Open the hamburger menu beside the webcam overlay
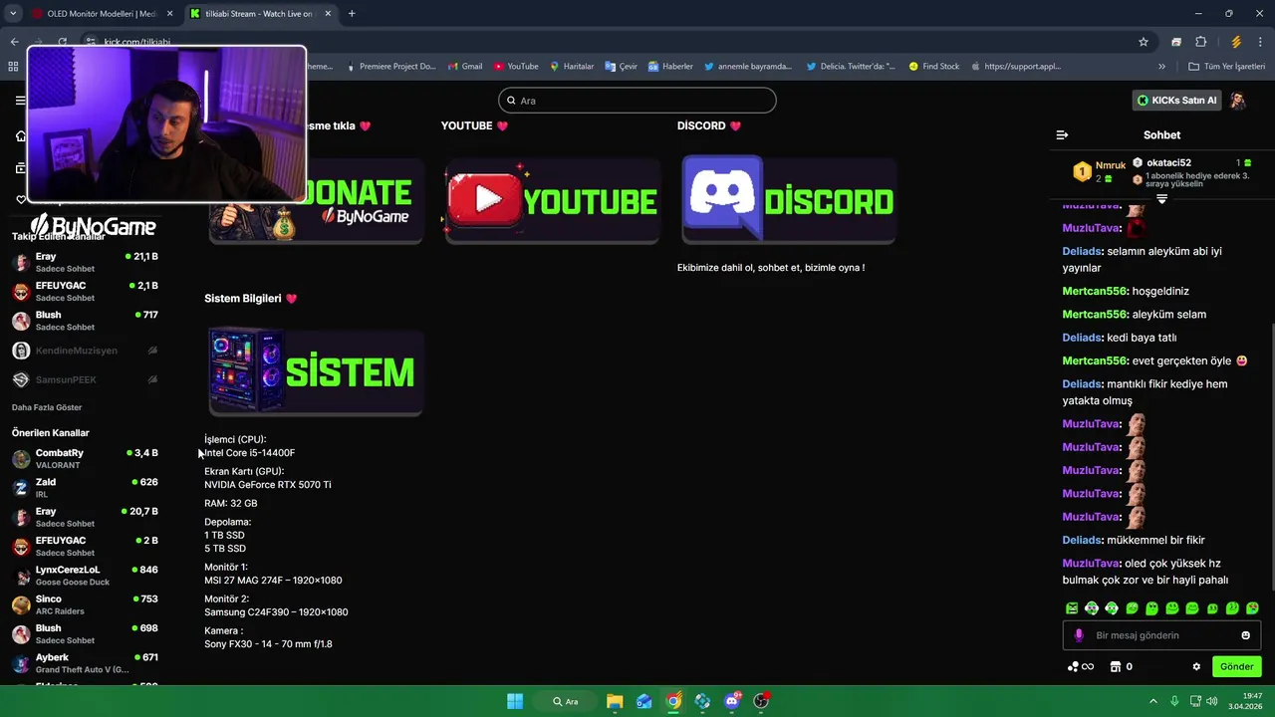The height and width of the screenshot is (717, 1275). click(20, 101)
